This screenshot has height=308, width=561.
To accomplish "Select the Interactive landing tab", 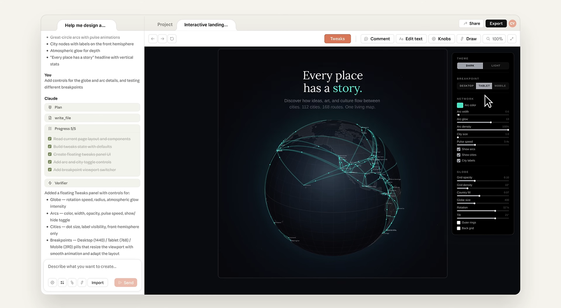I will (206, 25).
